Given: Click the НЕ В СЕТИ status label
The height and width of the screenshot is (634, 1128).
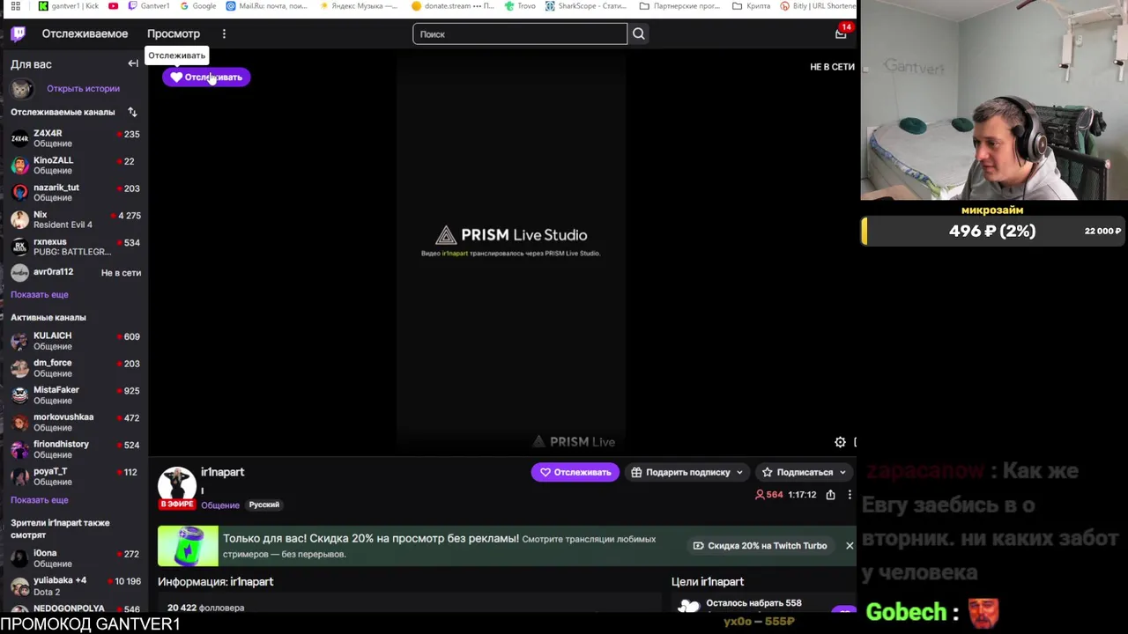Looking at the screenshot, I should 832,67.
